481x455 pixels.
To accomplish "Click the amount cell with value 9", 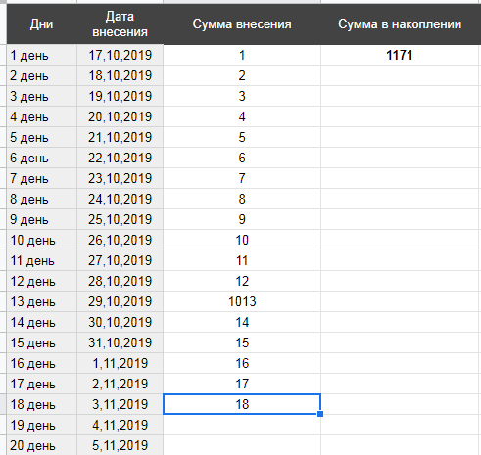I will [x=242, y=219].
